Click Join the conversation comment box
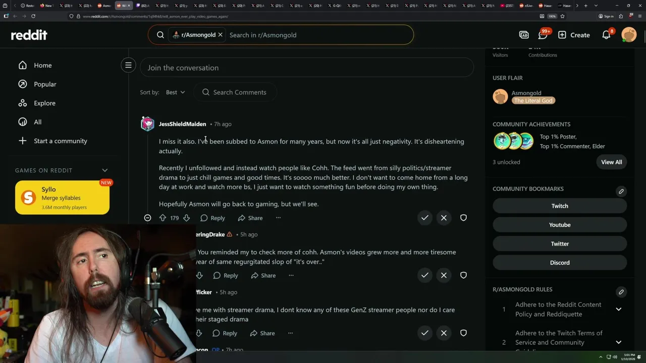 click(307, 68)
